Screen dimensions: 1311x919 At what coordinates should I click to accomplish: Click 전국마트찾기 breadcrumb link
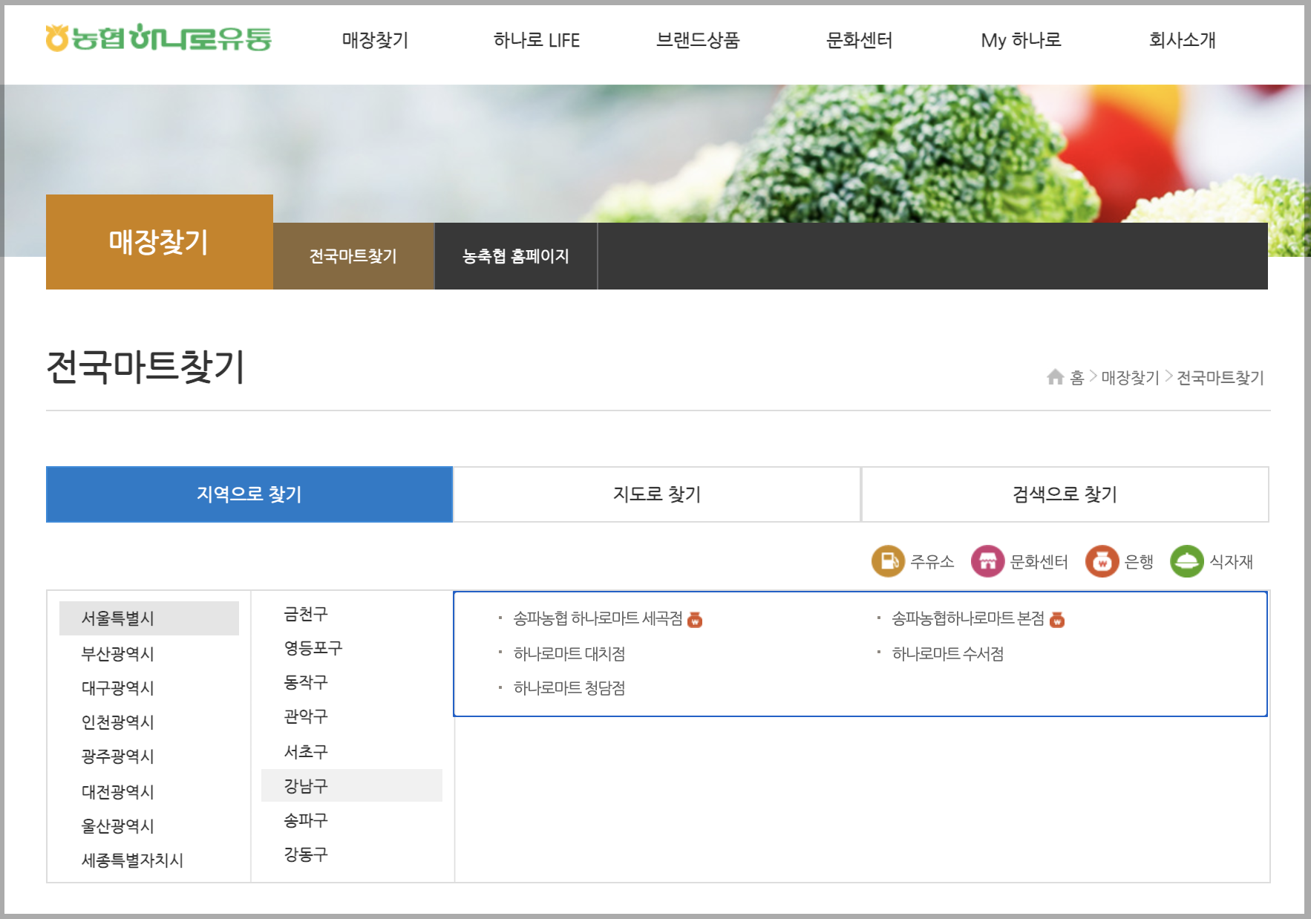pyautogui.click(x=1220, y=377)
